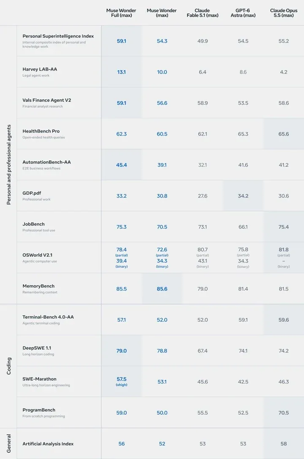Open the Harvey LAB-AA benchmark label

tap(40, 69)
